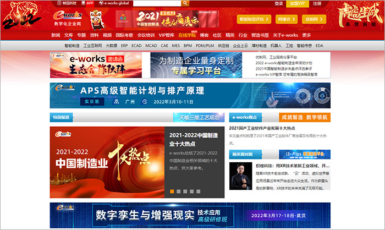Open the 智能制造评估 button
This screenshot has height=230, width=385.
254,19
